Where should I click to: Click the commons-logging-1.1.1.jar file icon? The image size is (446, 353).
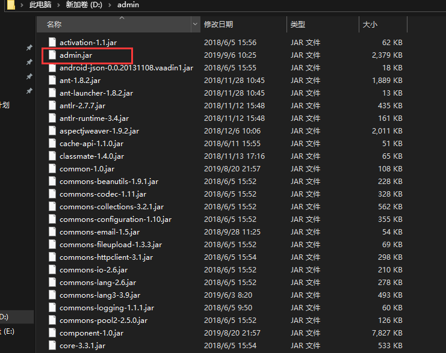[52, 307]
